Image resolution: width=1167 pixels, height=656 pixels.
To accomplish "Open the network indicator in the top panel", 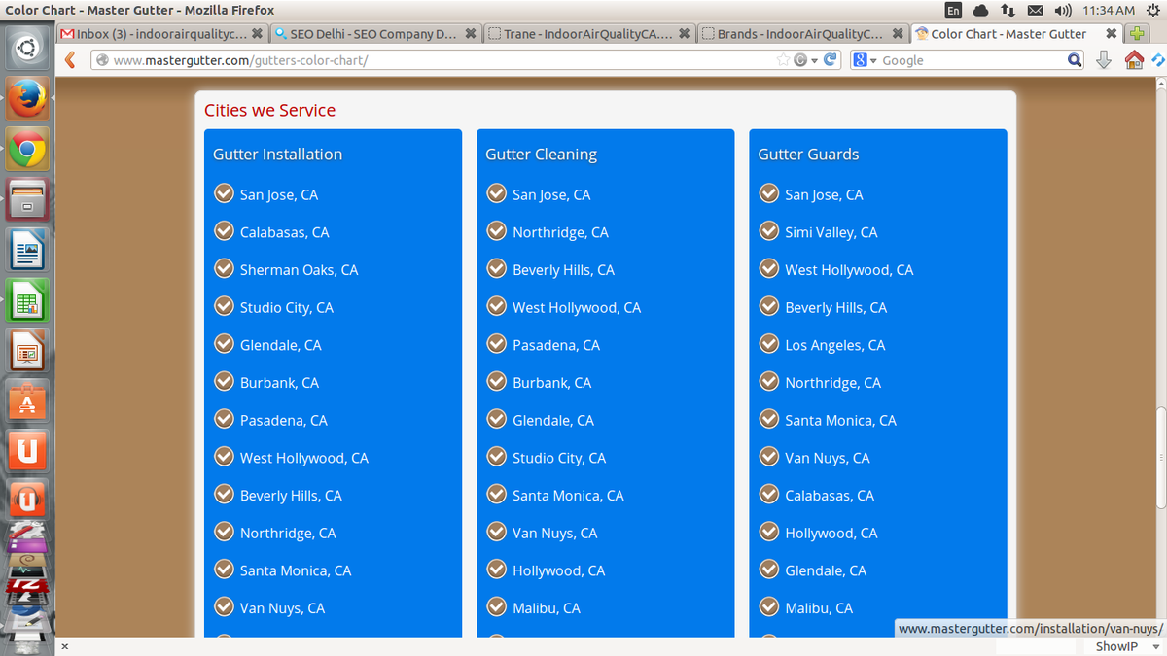I will (1008, 10).
